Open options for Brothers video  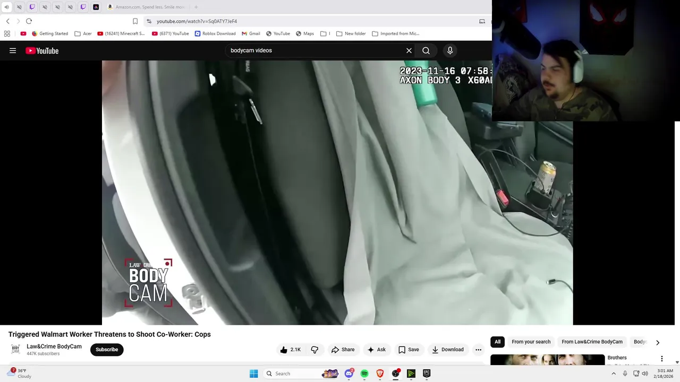tap(661, 359)
